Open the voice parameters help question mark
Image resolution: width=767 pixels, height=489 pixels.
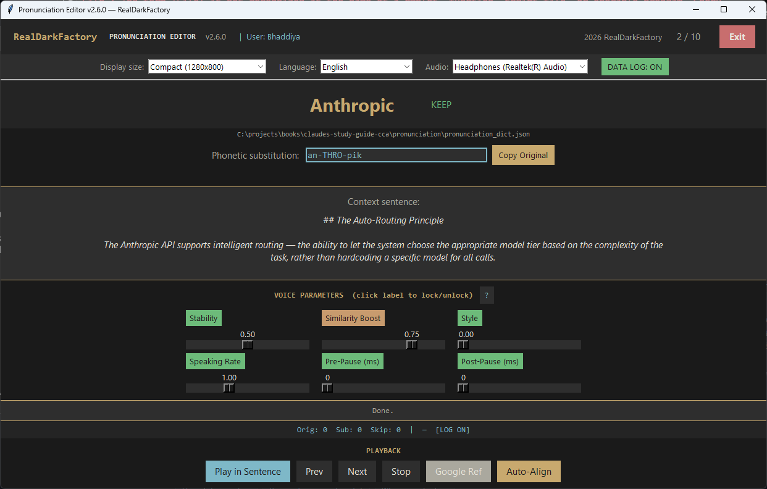point(487,295)
